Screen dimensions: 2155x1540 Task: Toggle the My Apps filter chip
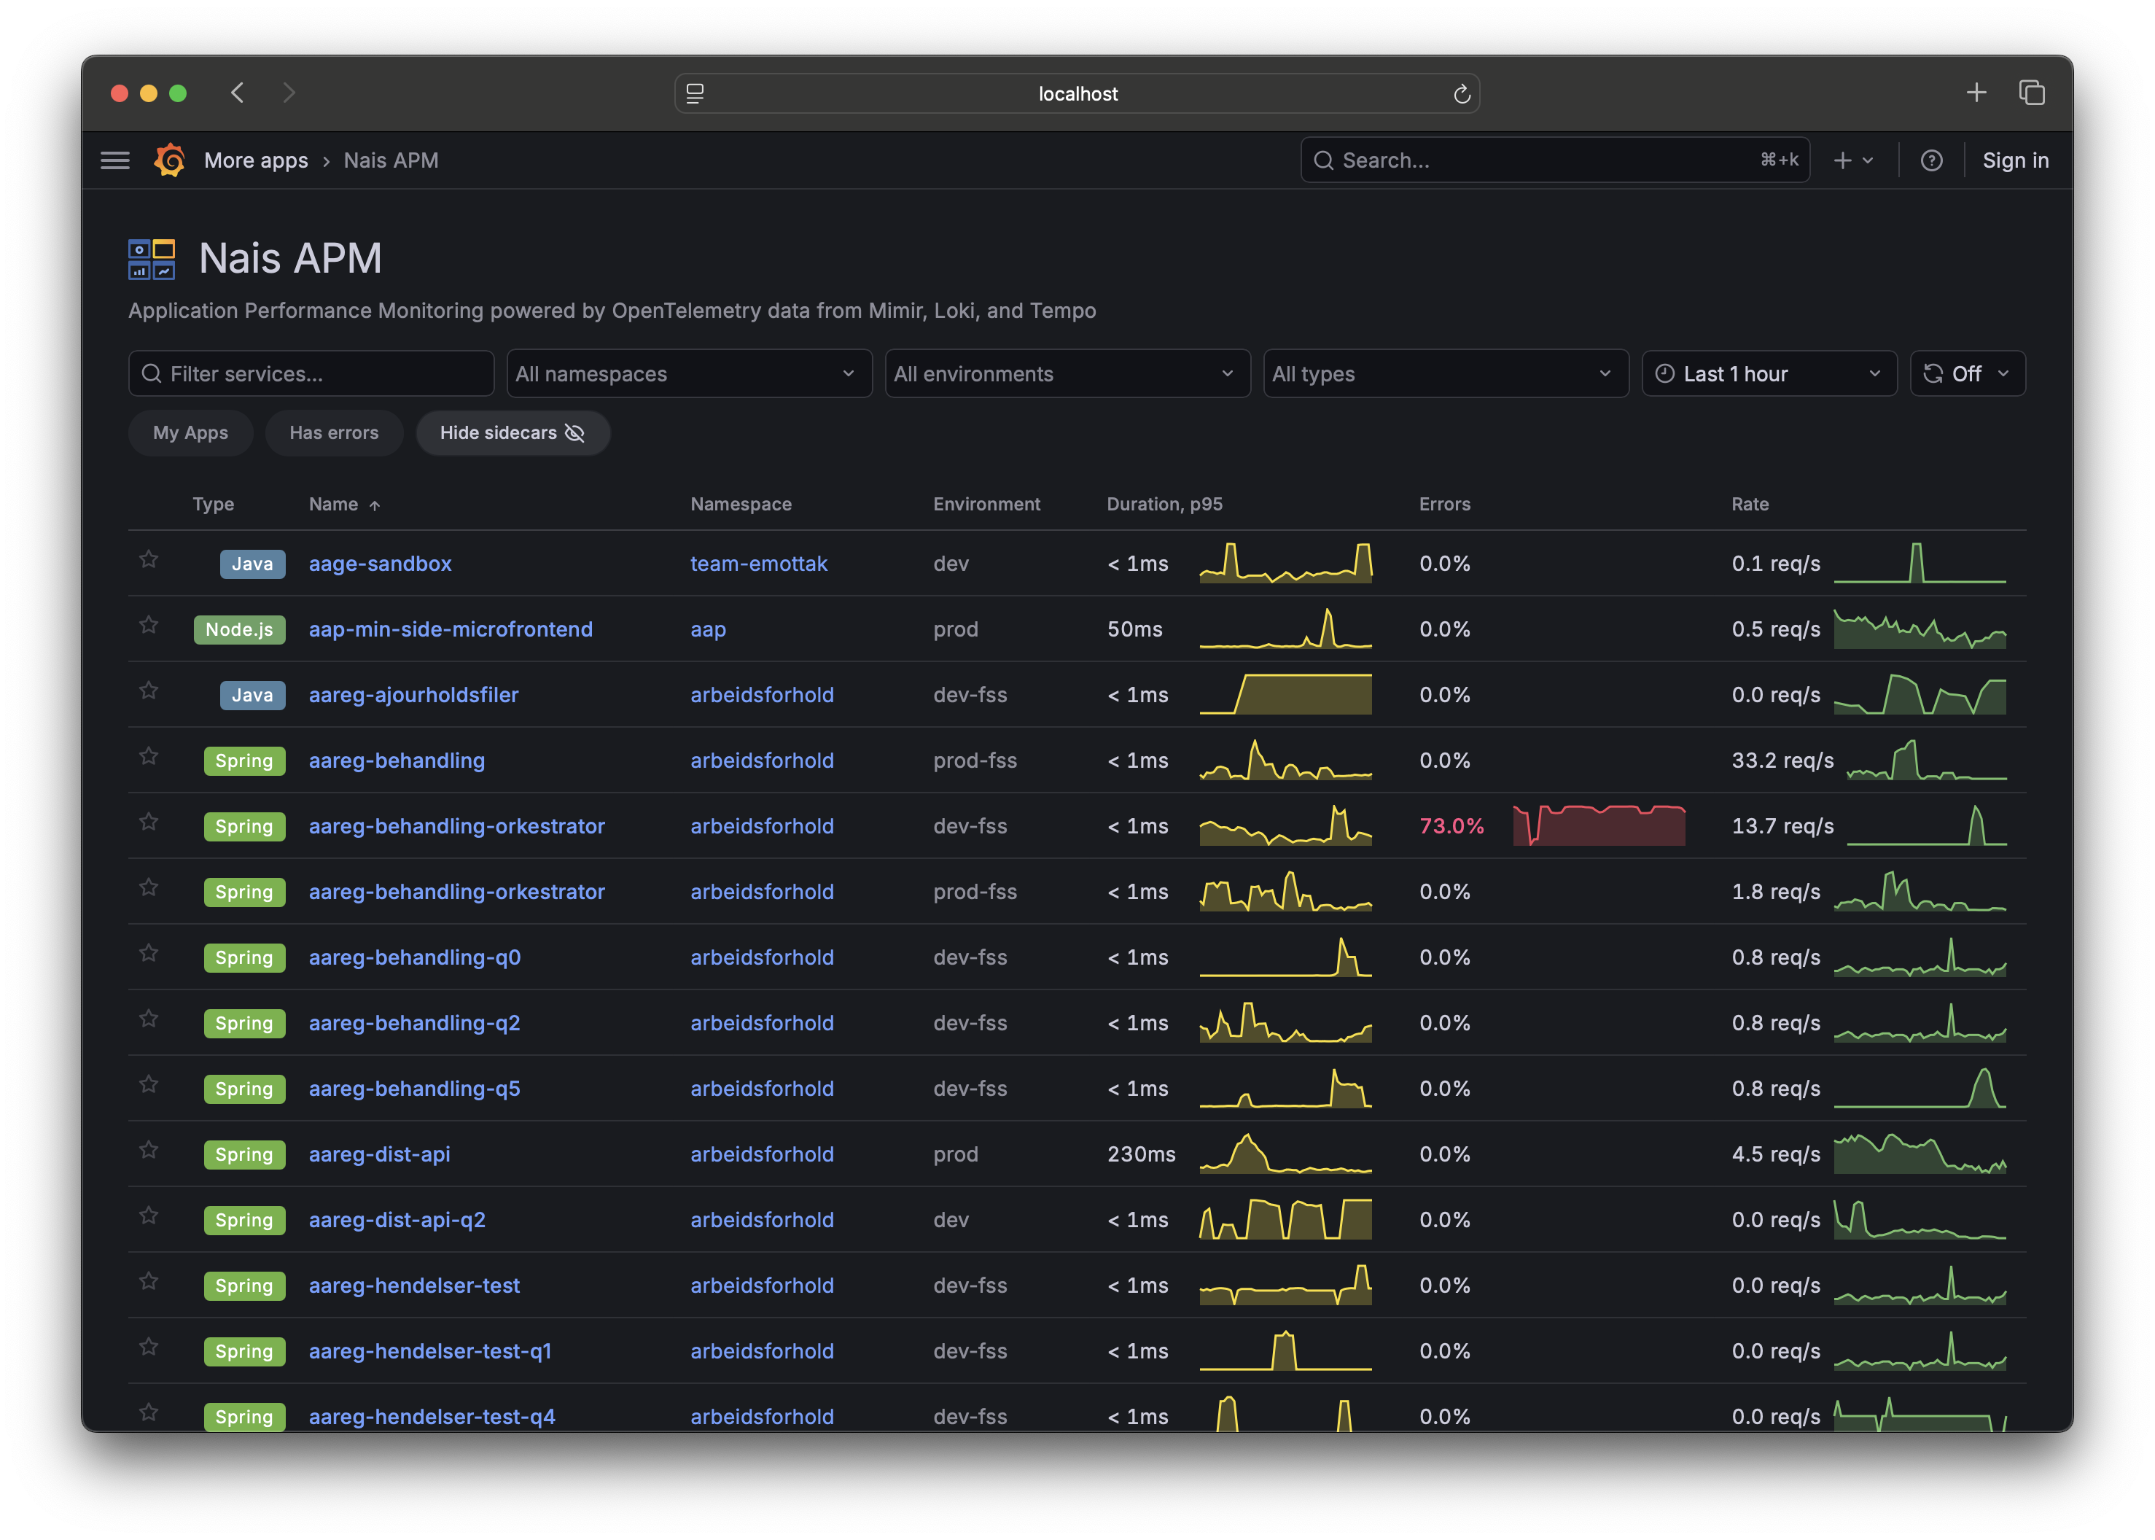(190, 432)
